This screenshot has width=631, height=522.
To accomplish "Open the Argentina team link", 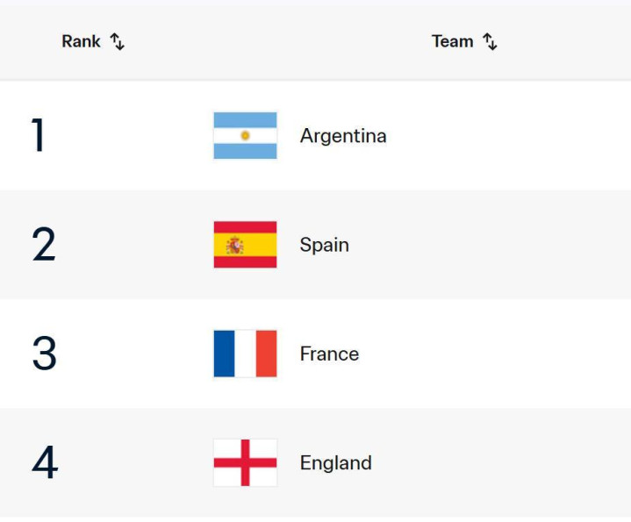I will click(343, 136).
